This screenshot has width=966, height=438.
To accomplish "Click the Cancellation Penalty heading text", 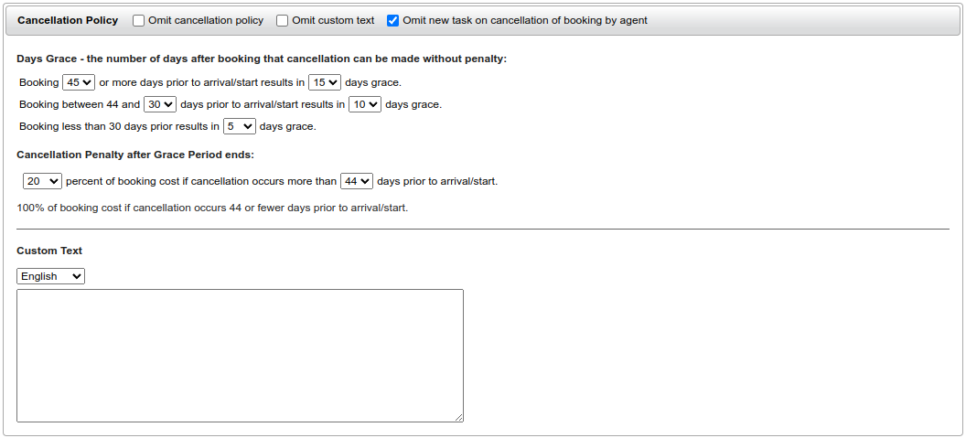I will [135, 155].
